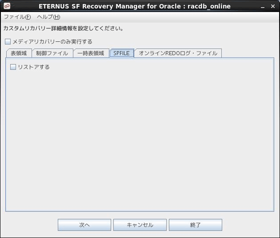Minimize the Recovery Manager window
Viewport: 280px width, 238px height.
(x=263, y=7)
